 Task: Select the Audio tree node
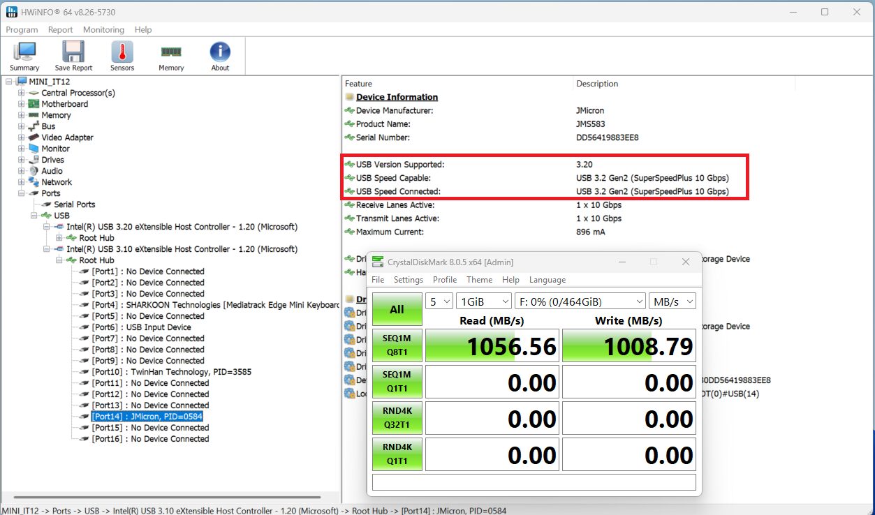tap(52, 171)
